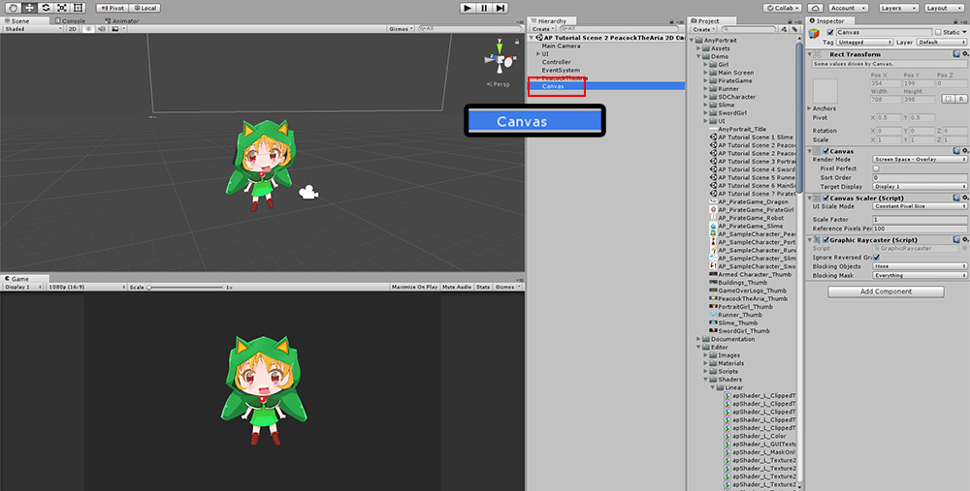This screenshot has width=970, height=491.
Task: Toggle Maximize On Play
Action: point(414,287)
